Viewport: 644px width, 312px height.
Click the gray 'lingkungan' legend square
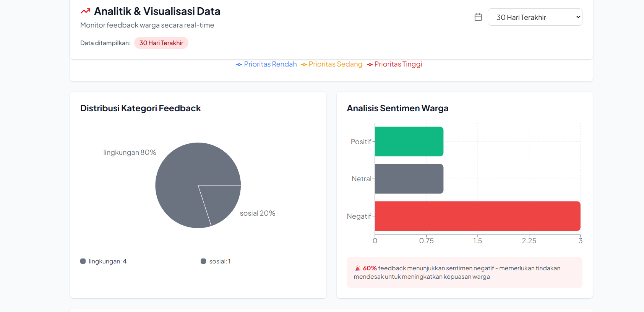coord(83,261)
